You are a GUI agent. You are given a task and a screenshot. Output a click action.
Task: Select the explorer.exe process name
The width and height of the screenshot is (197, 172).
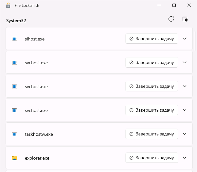(x=37, y=158)
